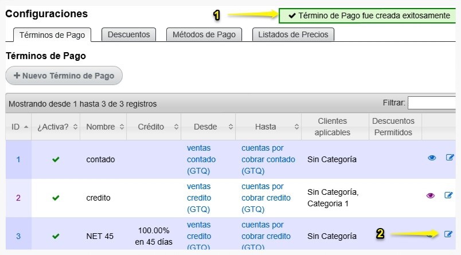461x255 pixels.
Task: Select the name cell 'NET 45'
Action: click(100, 236)
